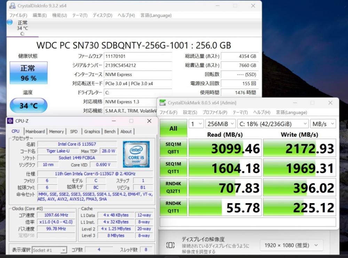This screenshot has height=258, width=348.
Task: Click the firmware field 11170101
Action: click(138, 56)
